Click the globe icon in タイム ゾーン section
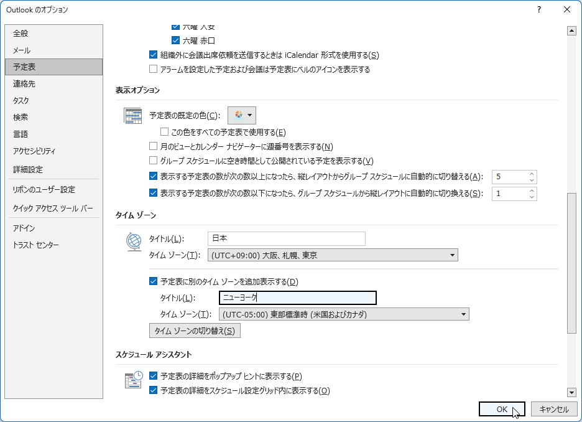Viewport: 582px width, 422px height. pos(134,242)
